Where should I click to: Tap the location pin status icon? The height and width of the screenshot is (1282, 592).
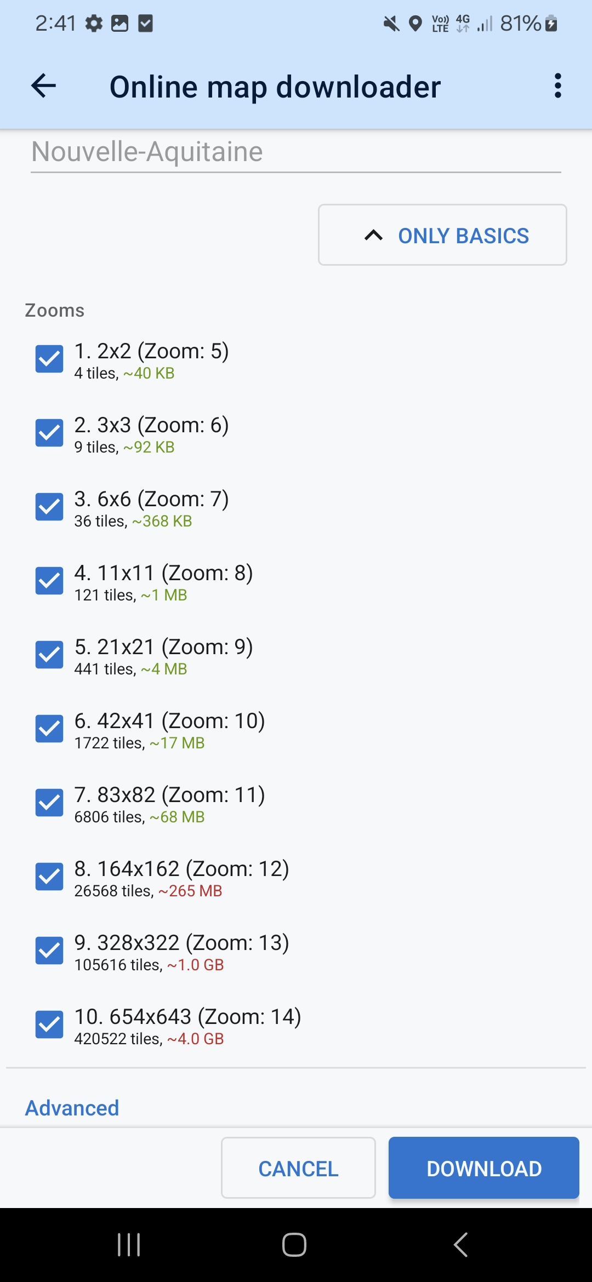[415, 24]
